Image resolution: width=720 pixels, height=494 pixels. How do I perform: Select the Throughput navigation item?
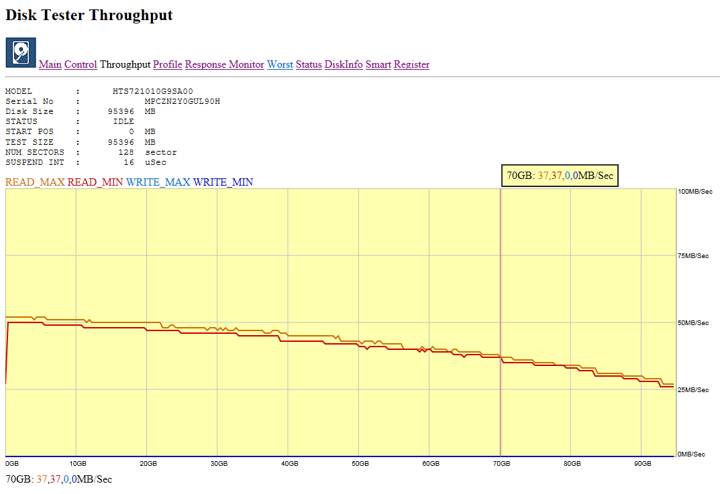(125, 64)
